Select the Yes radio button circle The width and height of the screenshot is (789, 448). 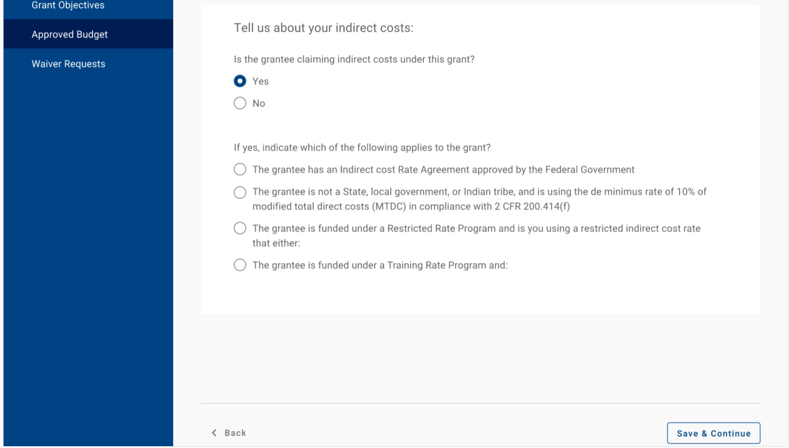[240, 81]
